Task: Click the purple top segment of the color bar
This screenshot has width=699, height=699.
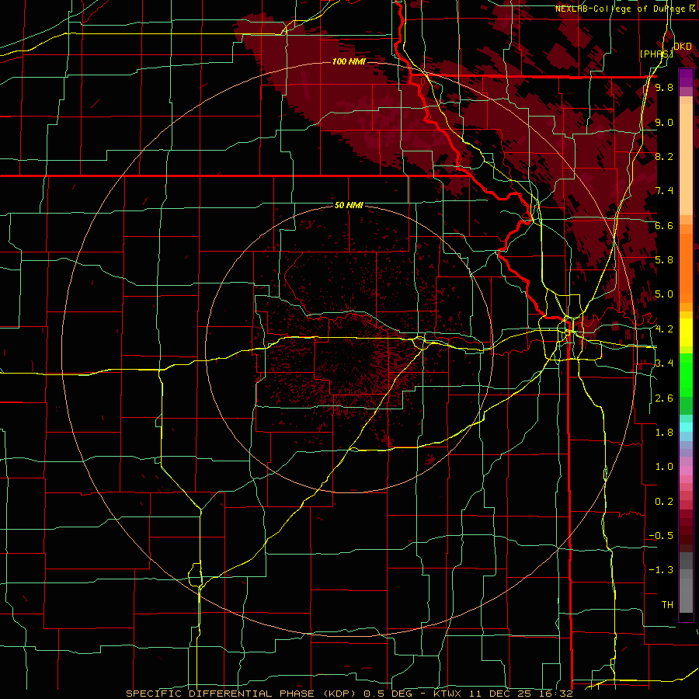Action: (x=686, y=78)
